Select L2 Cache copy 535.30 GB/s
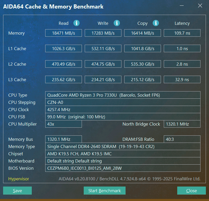This screenshot has width=209, height=201. coord(143,64)
